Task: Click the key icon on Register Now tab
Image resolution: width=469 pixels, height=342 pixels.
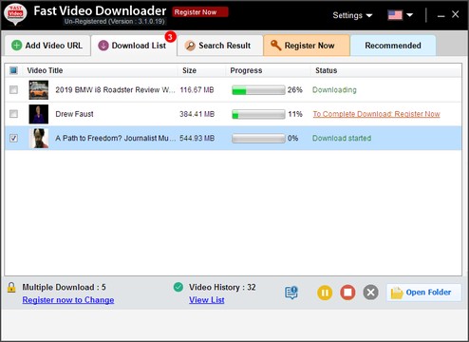Action: coord(275,46)
